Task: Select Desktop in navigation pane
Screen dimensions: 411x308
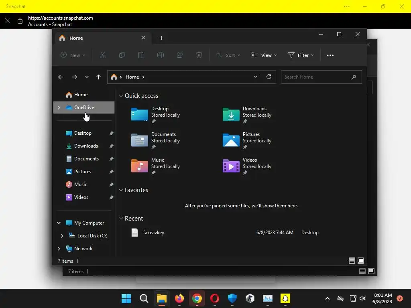Action: tap(84, 133)
